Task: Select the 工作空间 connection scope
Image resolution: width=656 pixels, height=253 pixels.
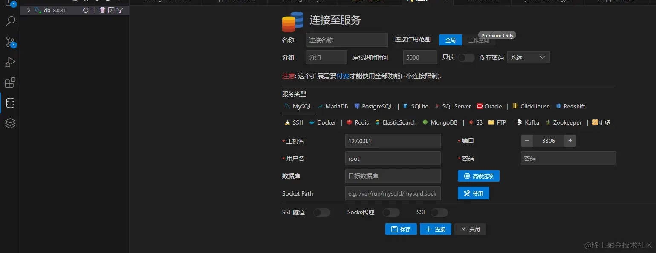Action: coord(479,40)
